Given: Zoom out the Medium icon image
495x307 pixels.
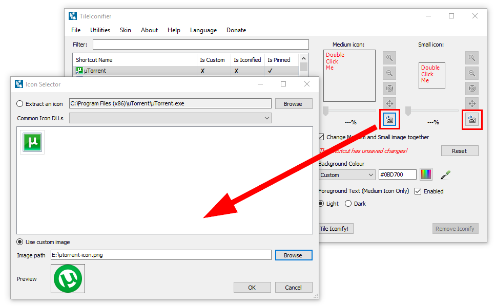Looking at the screenshot, I should tap(389, 73).
